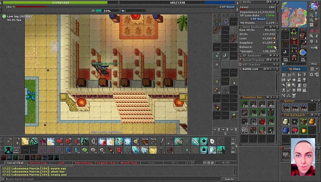Select the red crossed swords attack mode

point(312,31)
